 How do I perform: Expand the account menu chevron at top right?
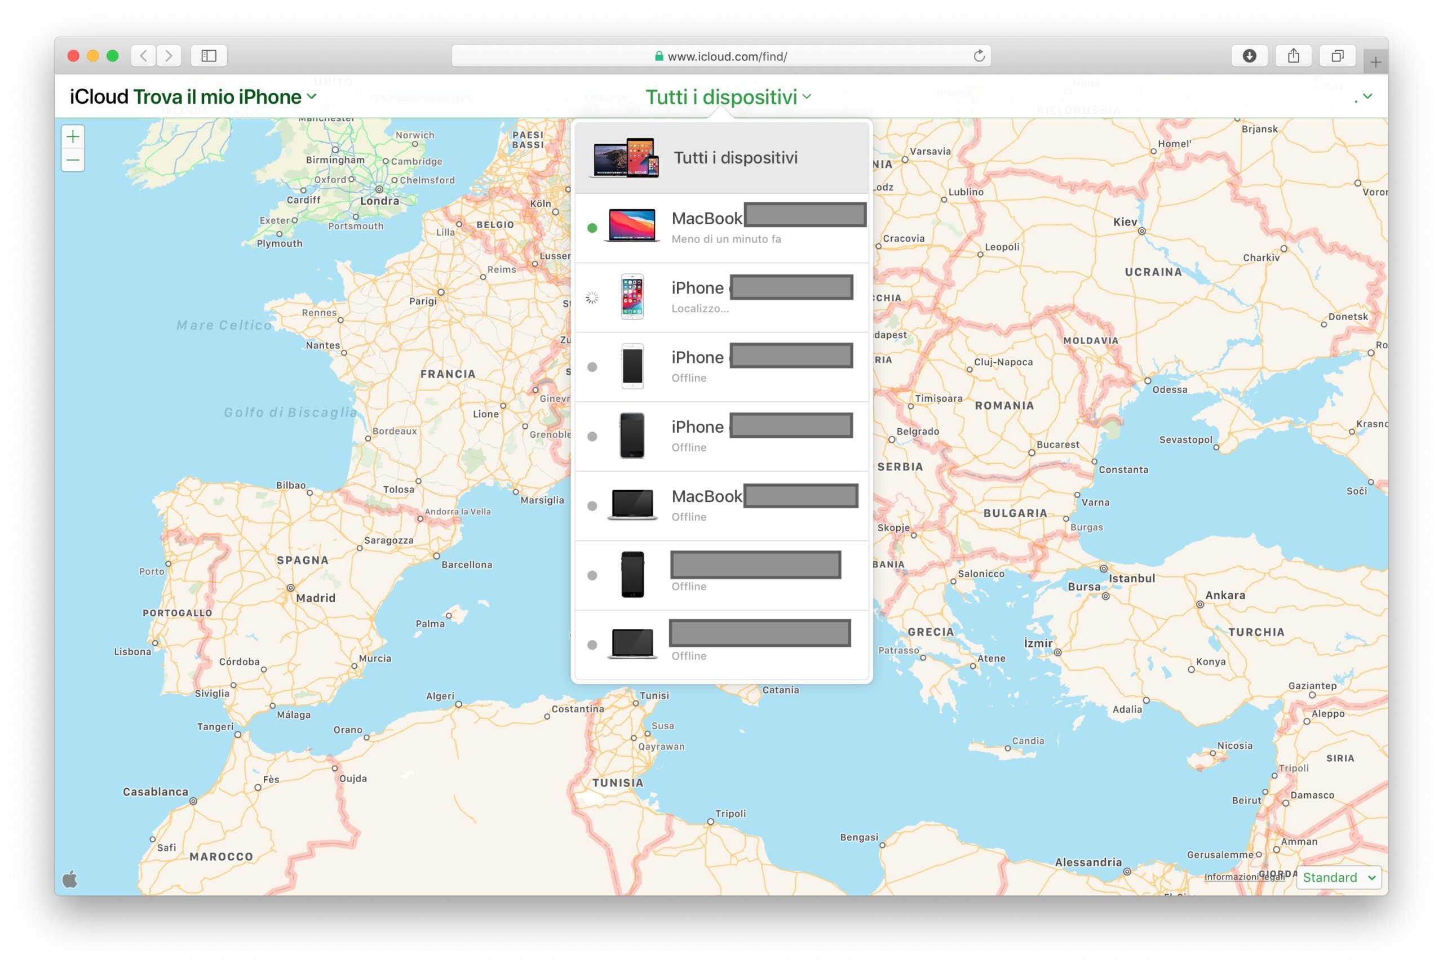[1367, 97]
